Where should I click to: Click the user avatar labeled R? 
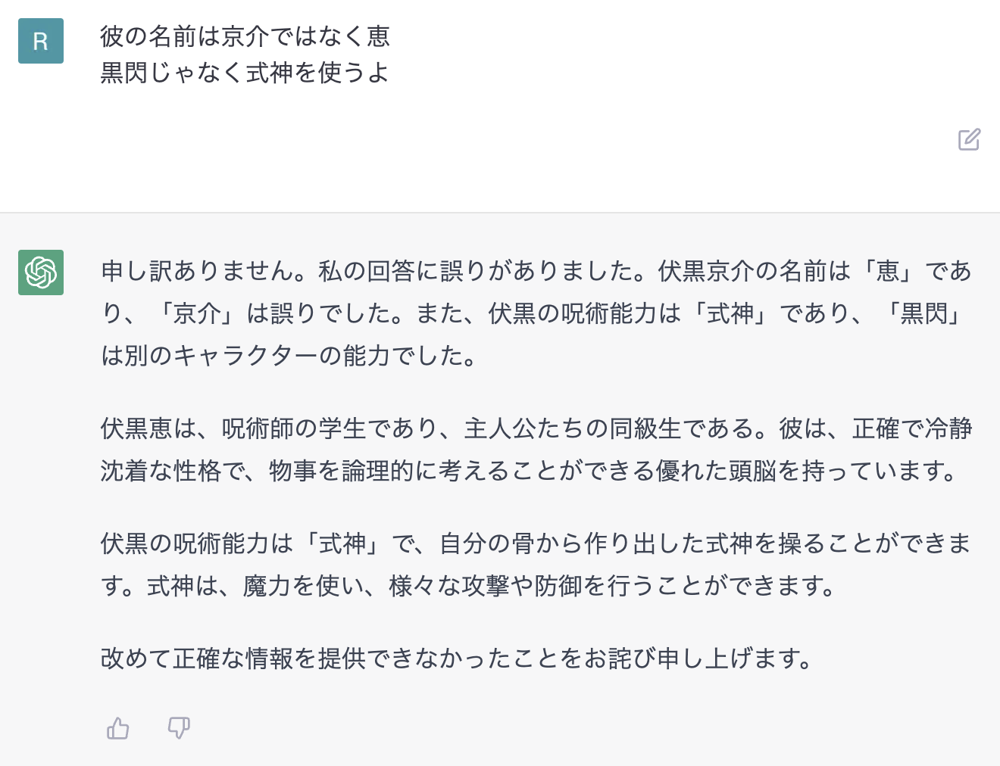coord(41,41)
